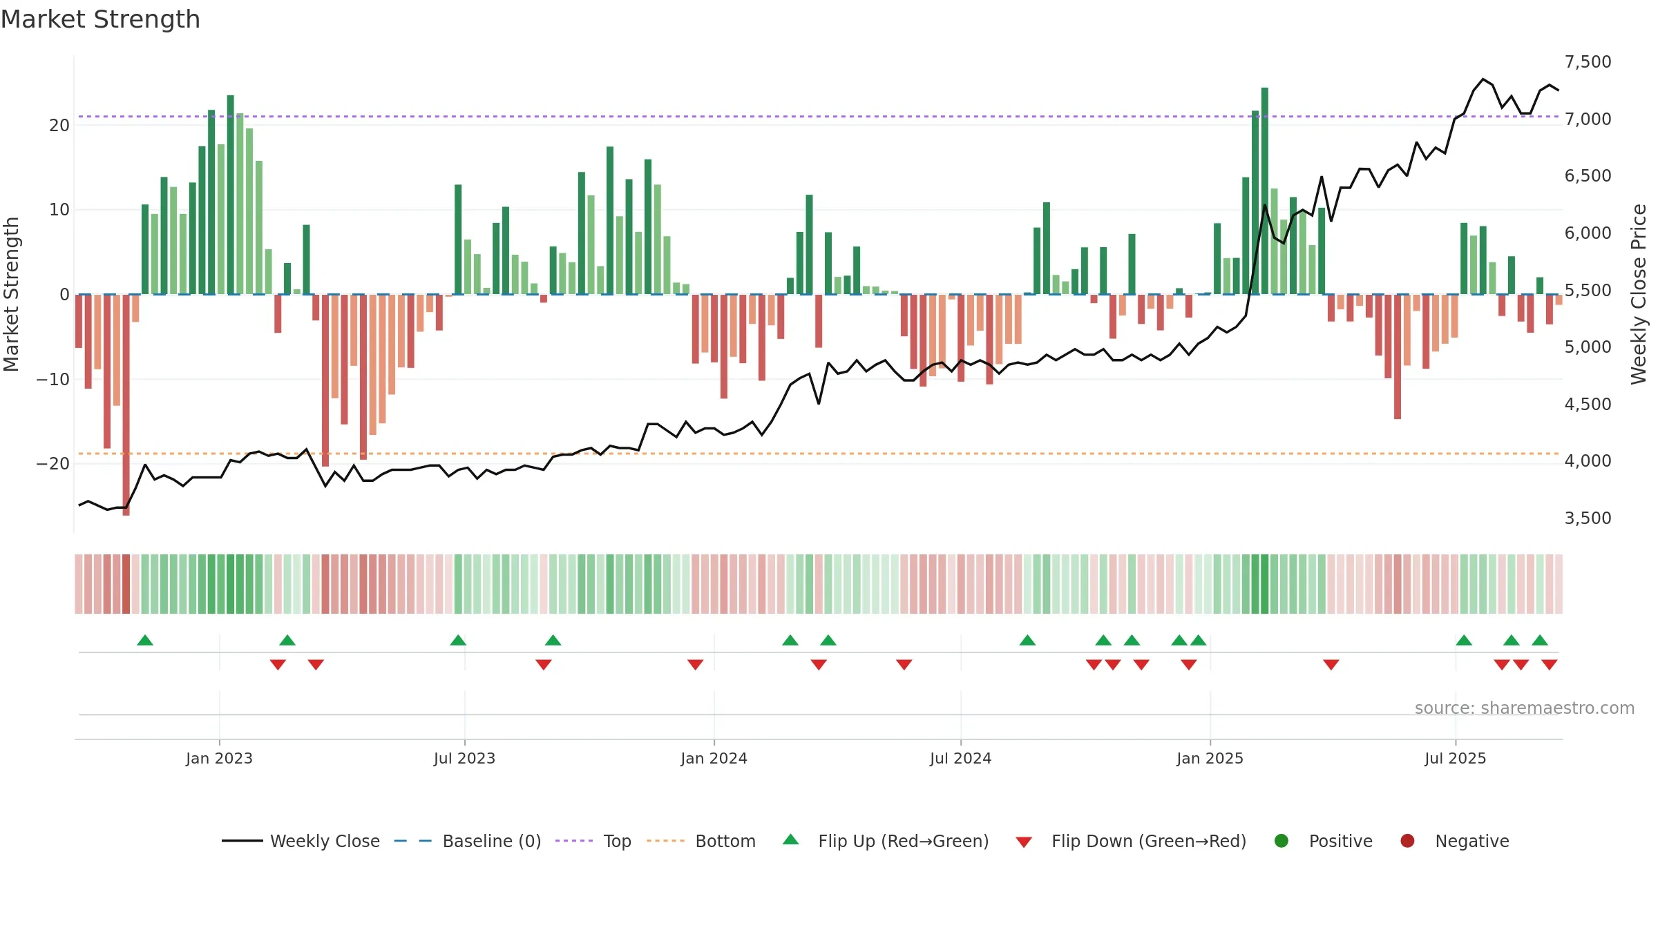Click the Jul 2025 date label
Screen dimensions: 1658x932
click(x=1455, y=758)
